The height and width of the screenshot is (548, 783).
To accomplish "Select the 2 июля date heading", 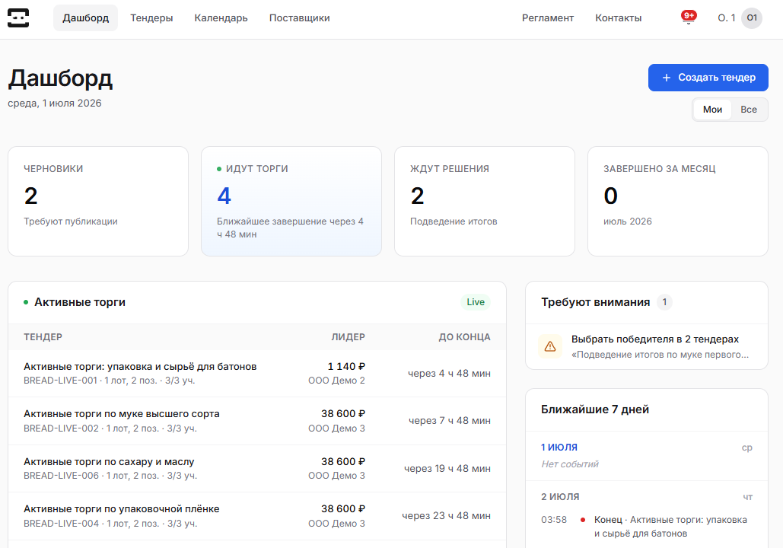I will pos(560,496).
